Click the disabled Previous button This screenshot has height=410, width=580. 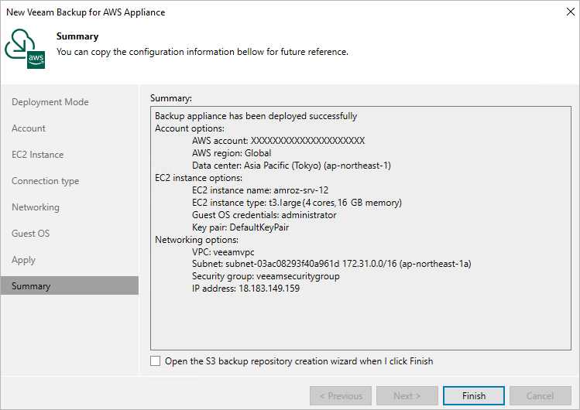point(341,395)
